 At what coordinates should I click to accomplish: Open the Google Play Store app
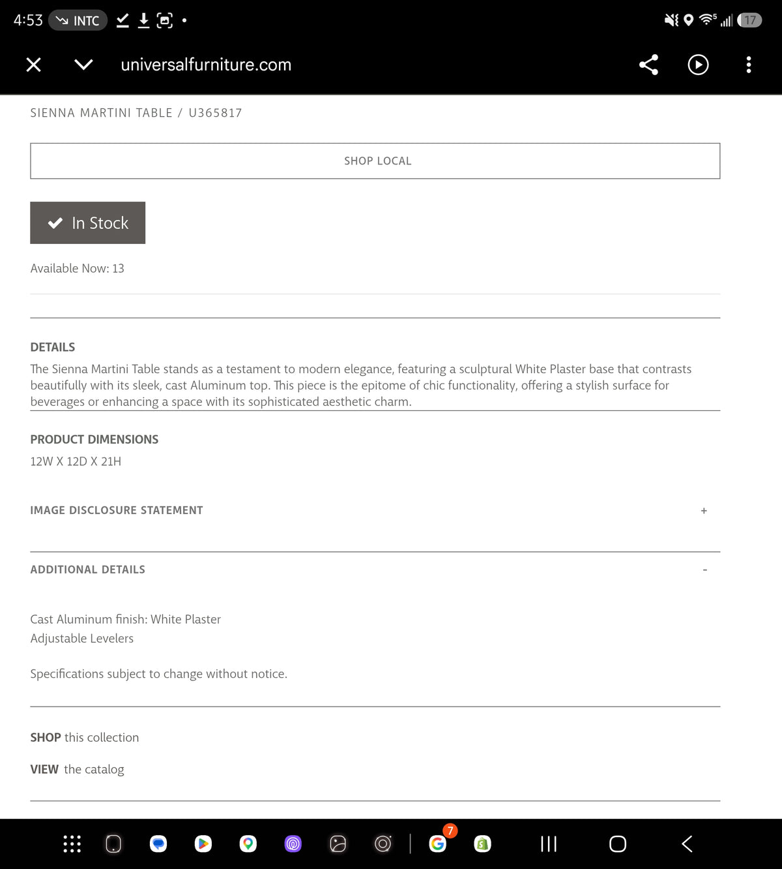tap(203, 844)
